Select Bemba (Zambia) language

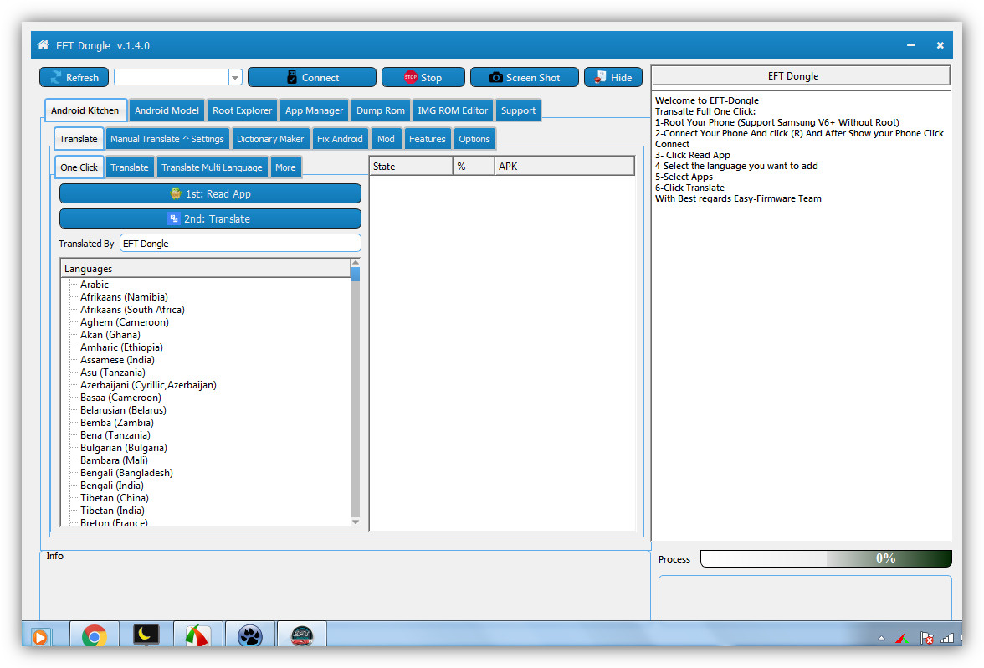tap(117, 423)
